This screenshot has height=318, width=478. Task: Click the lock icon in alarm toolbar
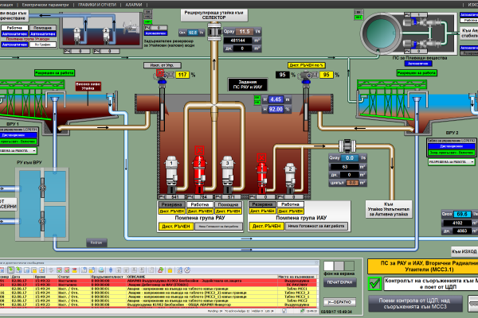point(170,270)
